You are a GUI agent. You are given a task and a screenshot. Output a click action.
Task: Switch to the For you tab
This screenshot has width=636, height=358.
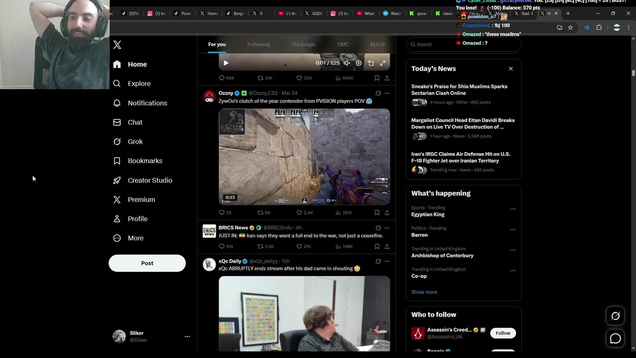(217, 44)
